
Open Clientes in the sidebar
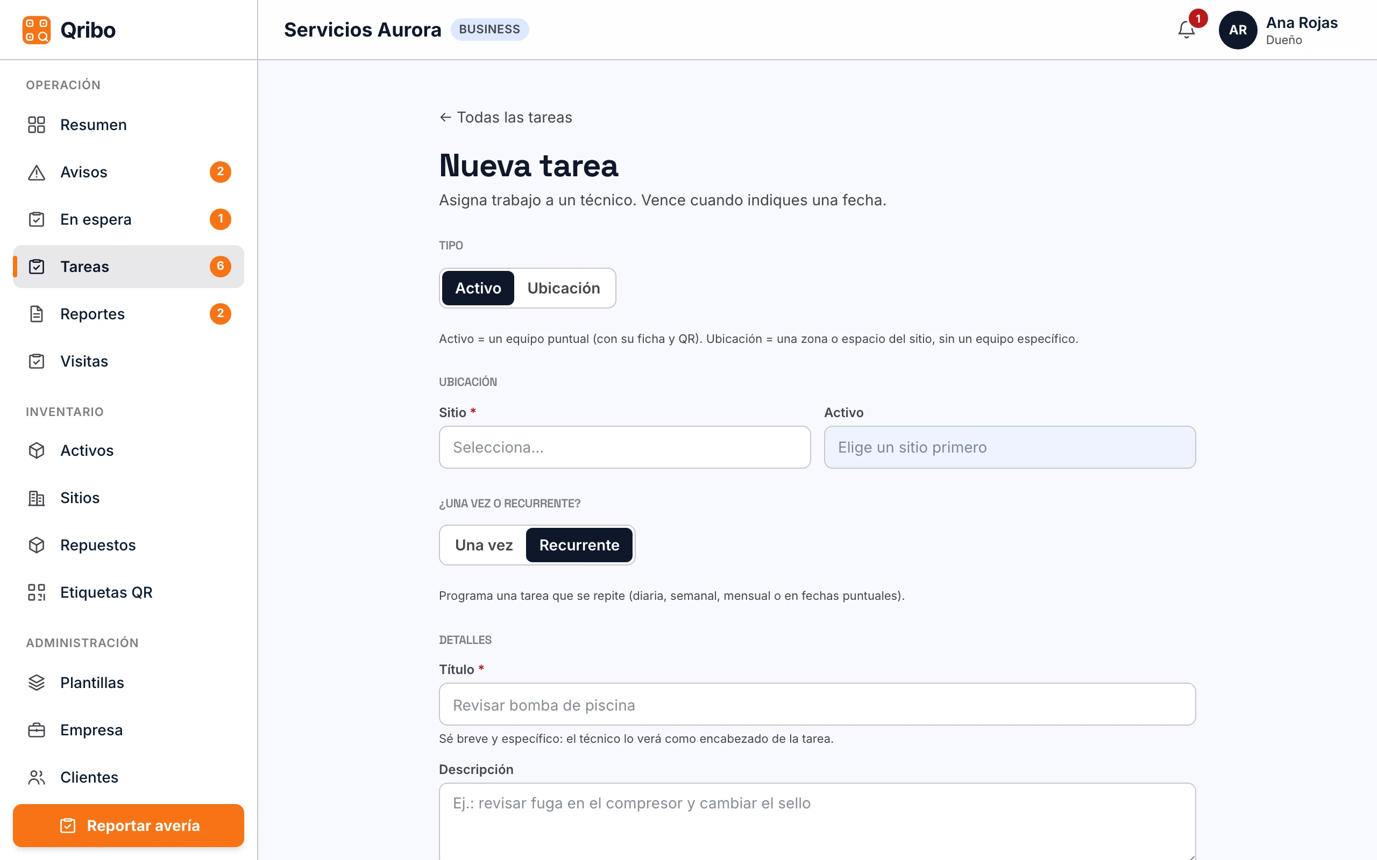[x=129, y=777]
